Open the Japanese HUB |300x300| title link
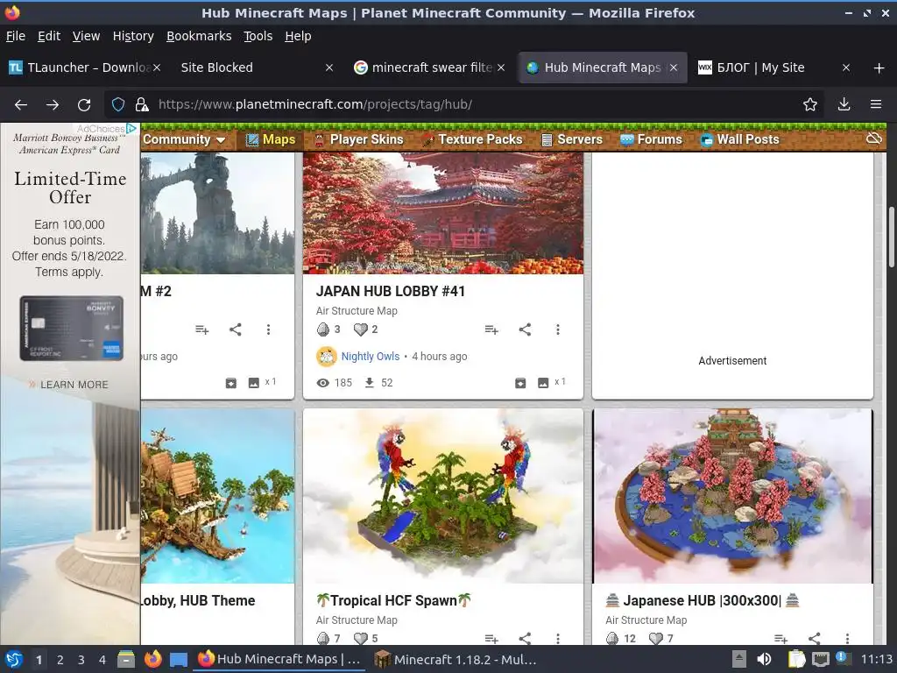 703,600
